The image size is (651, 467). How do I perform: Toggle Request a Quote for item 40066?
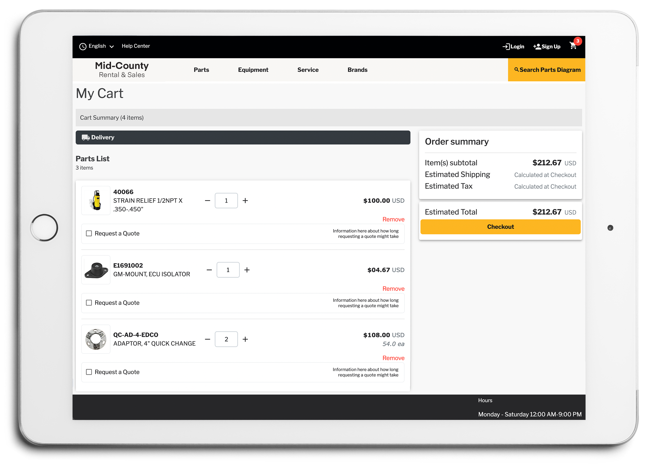point(89,233)
